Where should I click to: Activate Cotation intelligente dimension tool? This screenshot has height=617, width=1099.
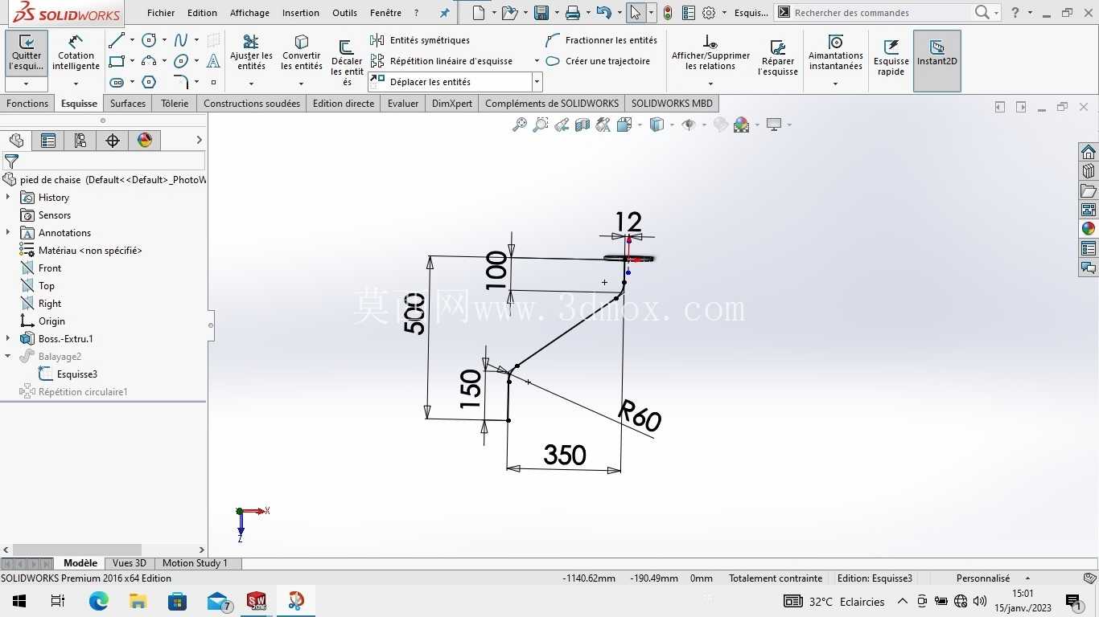76,53
